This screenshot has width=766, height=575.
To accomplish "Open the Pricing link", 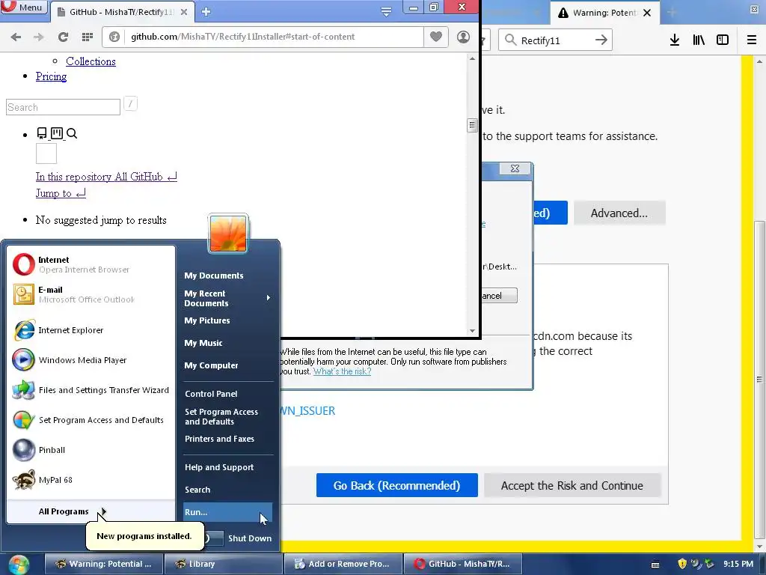I will click(x=51, y=76).
